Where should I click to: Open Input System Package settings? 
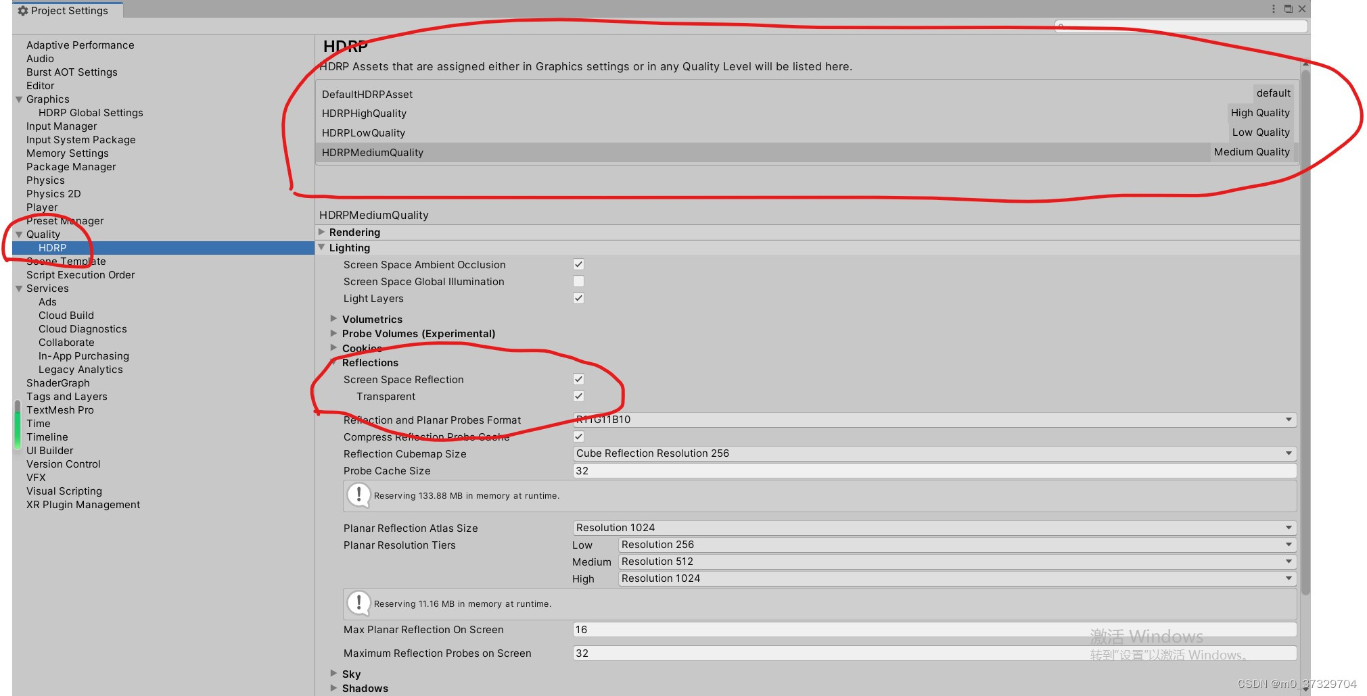coord(80,140)
